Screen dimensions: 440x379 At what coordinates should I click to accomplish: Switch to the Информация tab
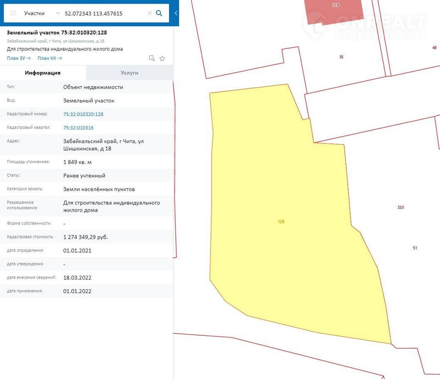[x=43, y=73]
